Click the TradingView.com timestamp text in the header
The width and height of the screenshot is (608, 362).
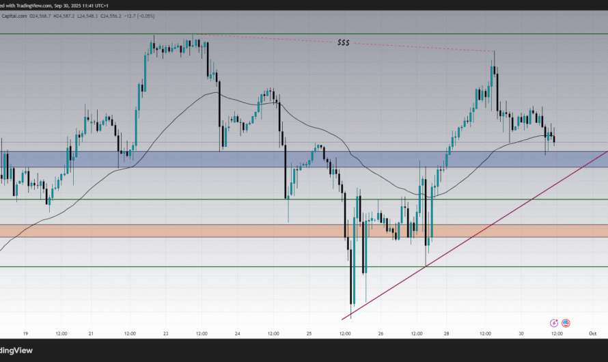point(54,6)
